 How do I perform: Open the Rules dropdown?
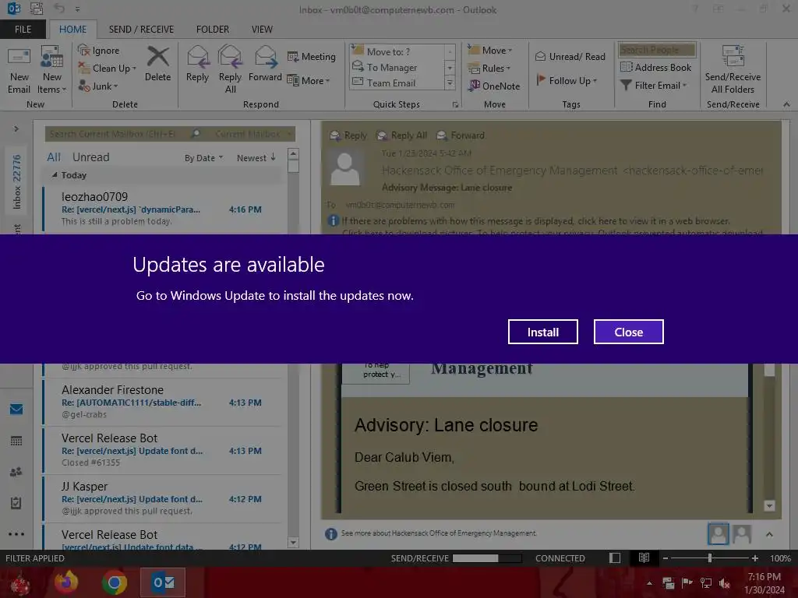coord(489,69)
